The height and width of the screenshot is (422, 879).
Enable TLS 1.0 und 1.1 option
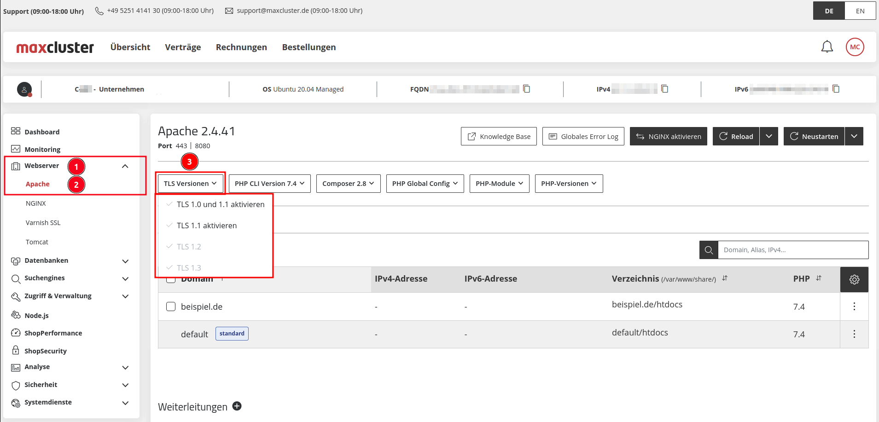[x=221, y=204]
